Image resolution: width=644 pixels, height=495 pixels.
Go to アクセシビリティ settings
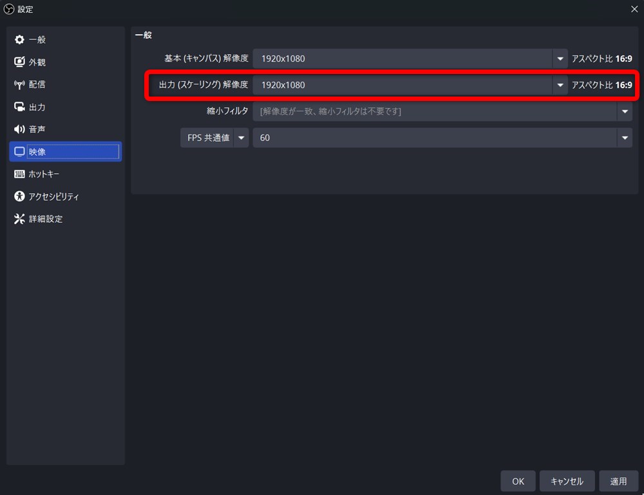65,196
